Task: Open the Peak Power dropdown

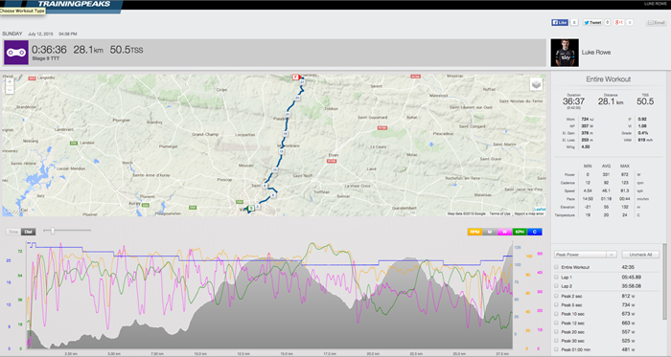Action: click(x=585, y=255)
